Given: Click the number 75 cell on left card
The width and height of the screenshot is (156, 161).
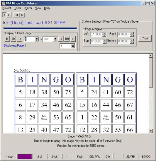Looking at the screenshot, I should [68, 92].
